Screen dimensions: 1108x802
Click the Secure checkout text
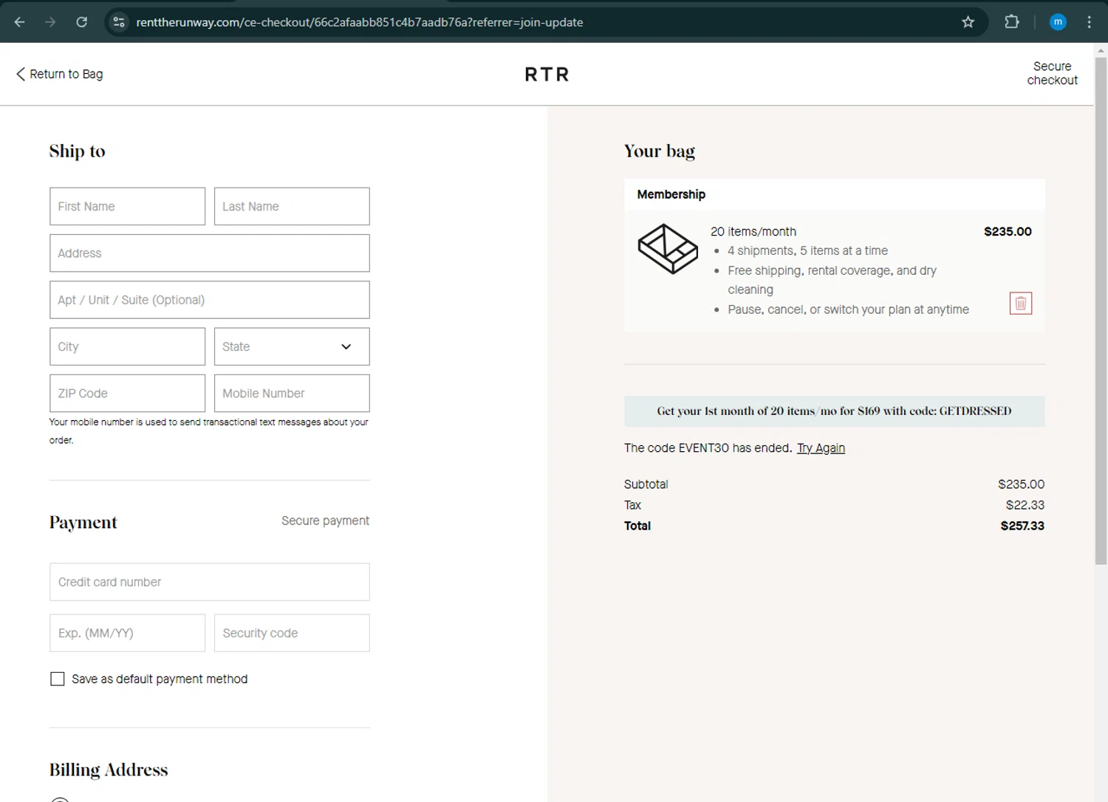[1052, 73]
